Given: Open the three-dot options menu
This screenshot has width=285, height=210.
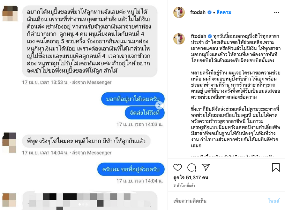Looking at the screenshot, I should (276, 12).
